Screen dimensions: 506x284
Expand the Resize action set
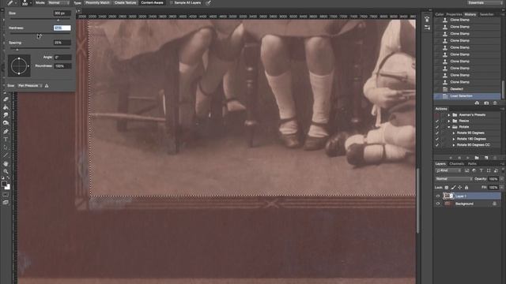click(448, 121)
